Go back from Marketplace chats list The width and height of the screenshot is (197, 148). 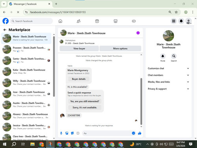pos(5,30)
